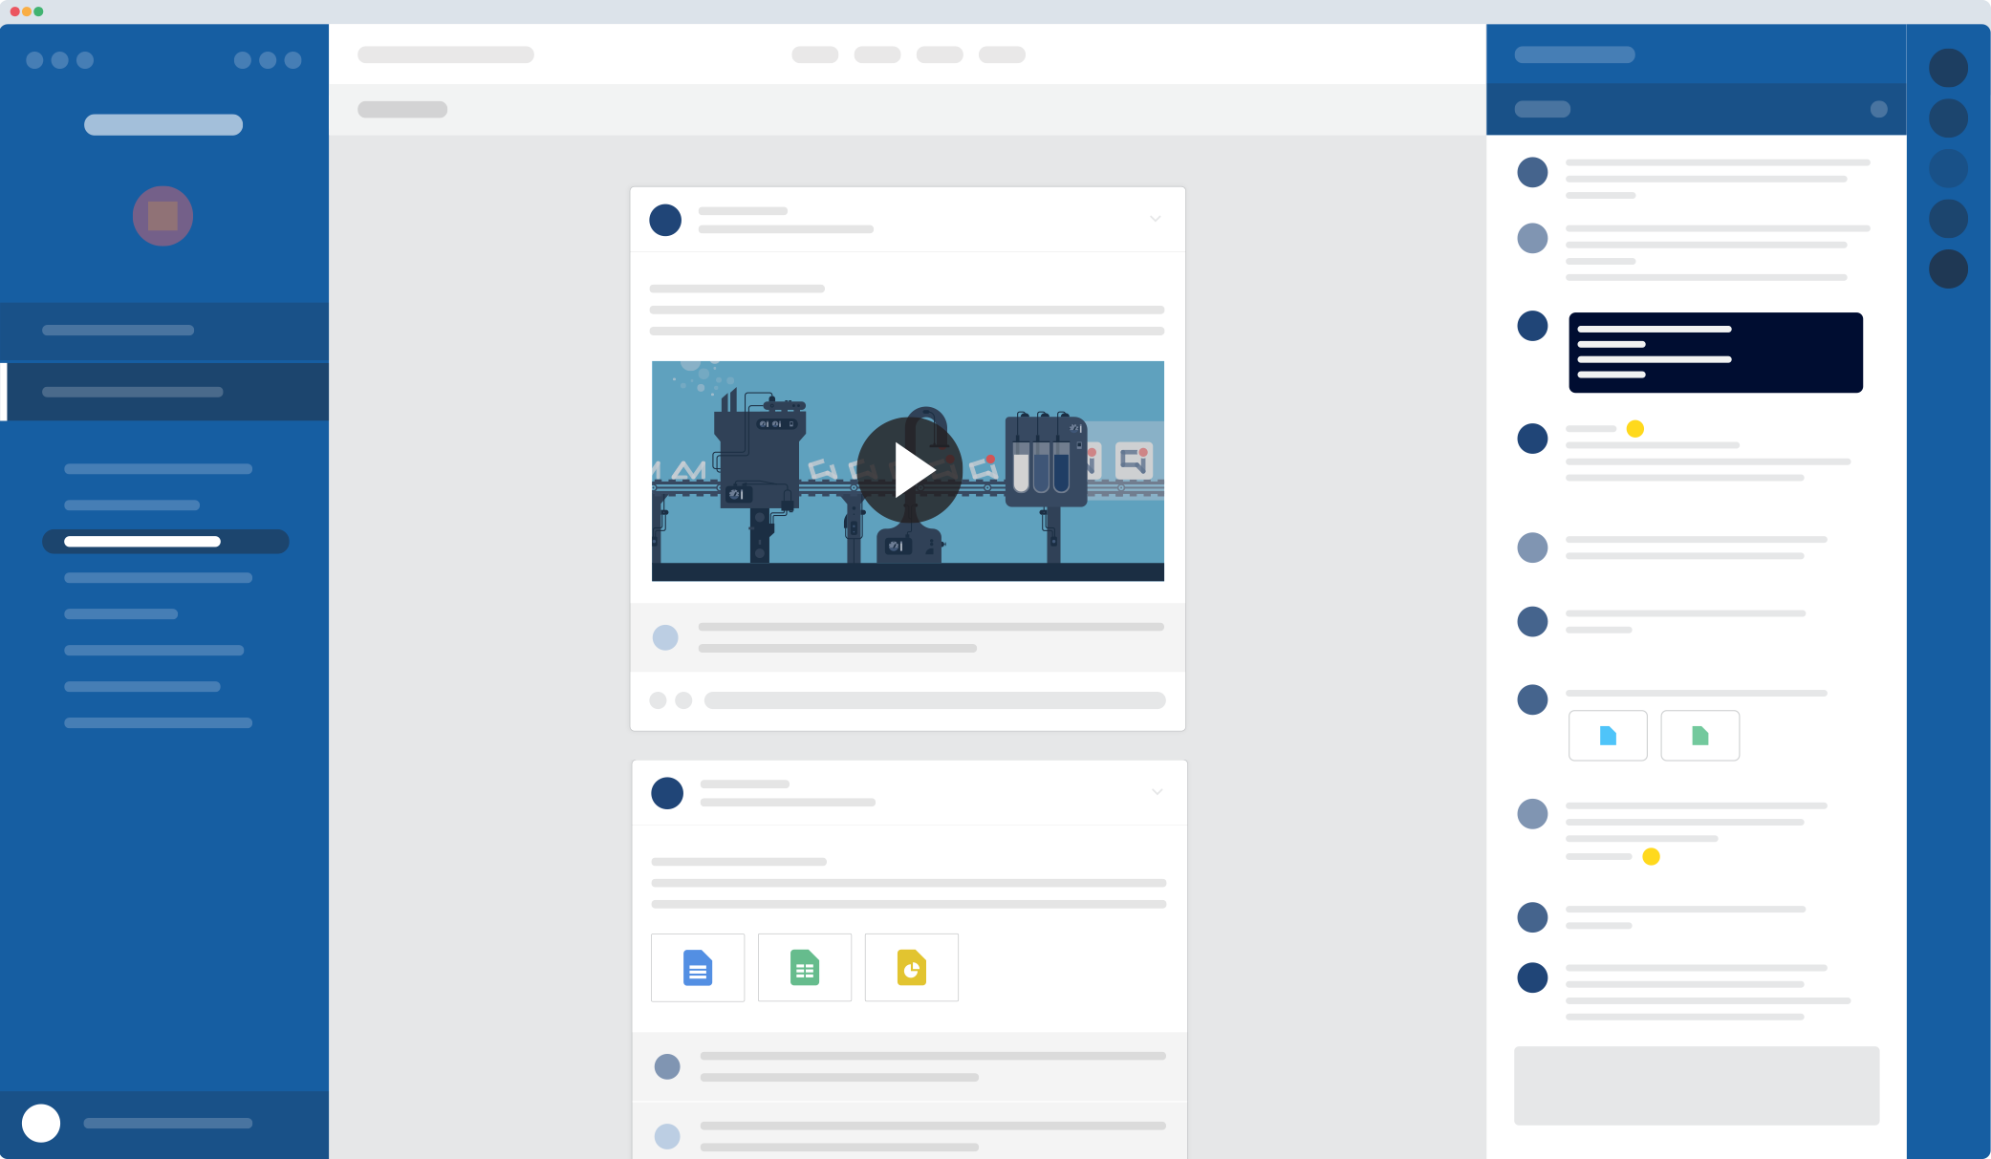Screen dimensions: 1991x1159
Task: Click the fourth top navigation pill
Action: [x=1002, y=54]
